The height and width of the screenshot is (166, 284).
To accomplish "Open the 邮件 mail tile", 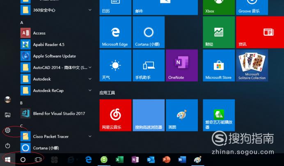I will point(165,7).
